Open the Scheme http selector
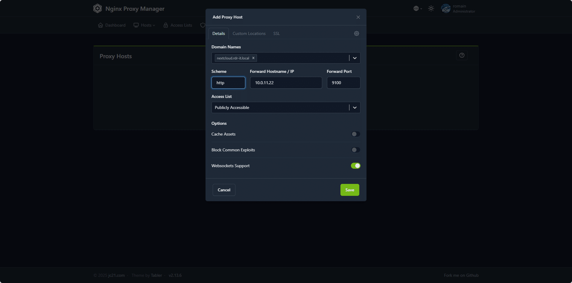Screen dimensions: 572x283 (x=228, y=83)
